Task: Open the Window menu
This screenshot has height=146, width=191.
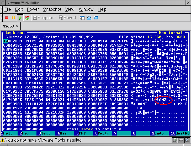Action: click(86, 9)
